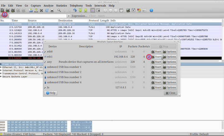Click the Expression... button
The width and height of the screenshot is (224, 136).
point(79,16)
